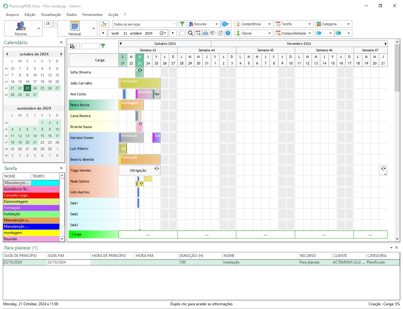Click the DURAÇÃO (H) column header
The height and width of the screenshot is (309, 403).
point(200,255)
